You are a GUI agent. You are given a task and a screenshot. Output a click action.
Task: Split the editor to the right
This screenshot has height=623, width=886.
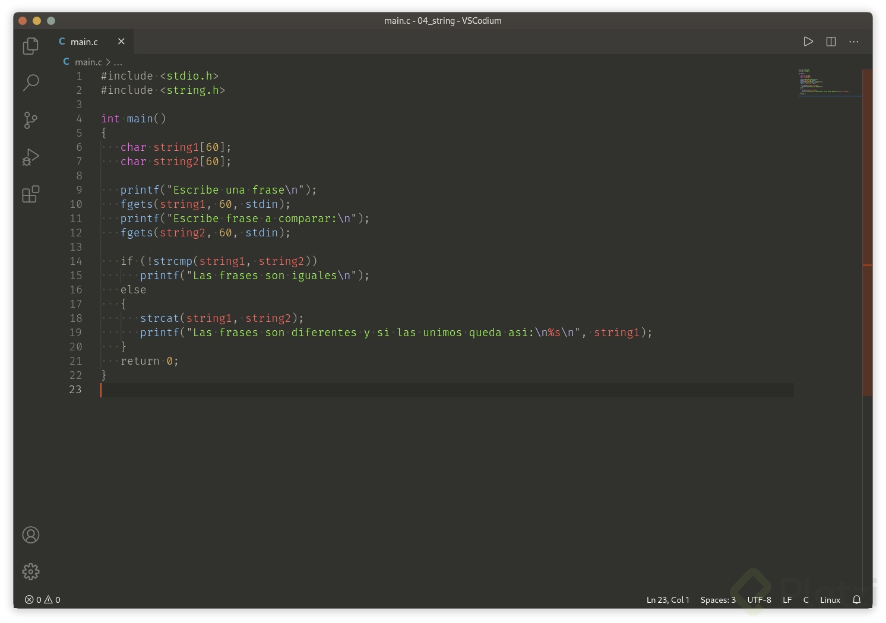(x=831, y=42)
